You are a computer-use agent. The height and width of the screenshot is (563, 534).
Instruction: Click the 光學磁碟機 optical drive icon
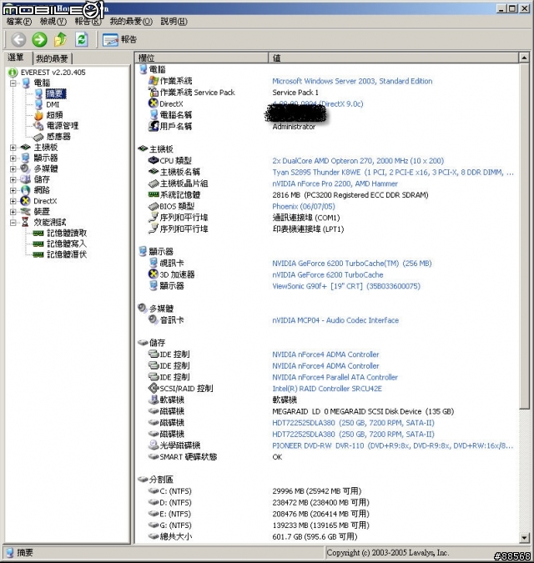154,445
